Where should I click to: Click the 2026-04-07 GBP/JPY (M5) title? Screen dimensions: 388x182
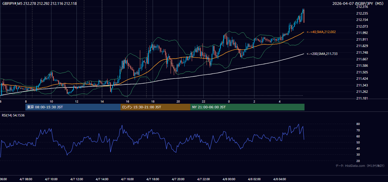coord(359,4)
